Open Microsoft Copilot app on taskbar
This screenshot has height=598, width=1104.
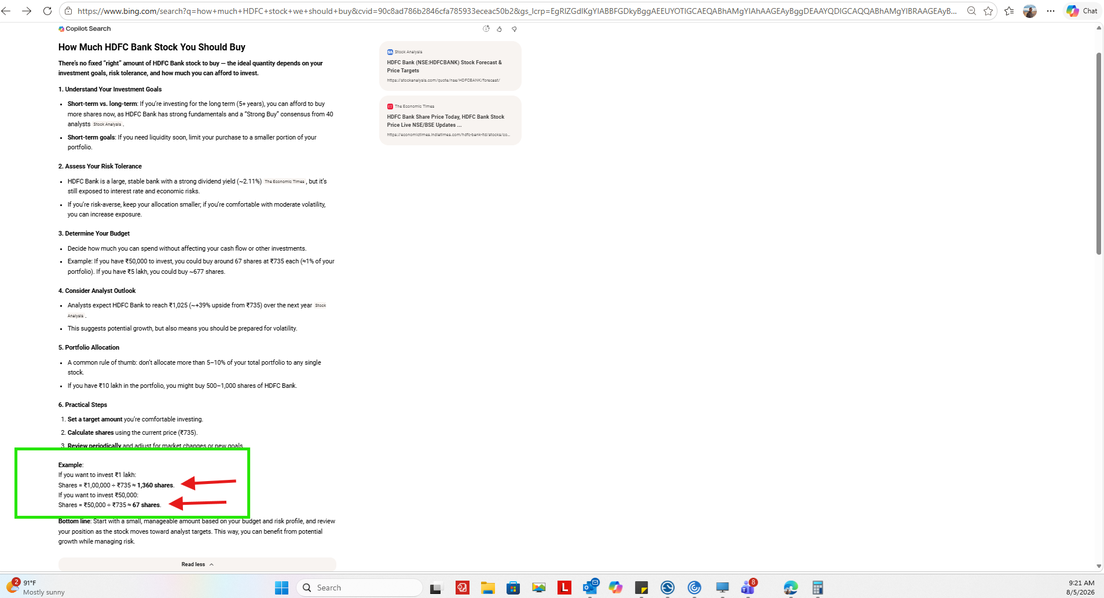615,588
